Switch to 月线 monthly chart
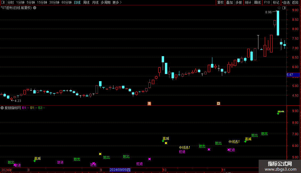 (95, 2)
